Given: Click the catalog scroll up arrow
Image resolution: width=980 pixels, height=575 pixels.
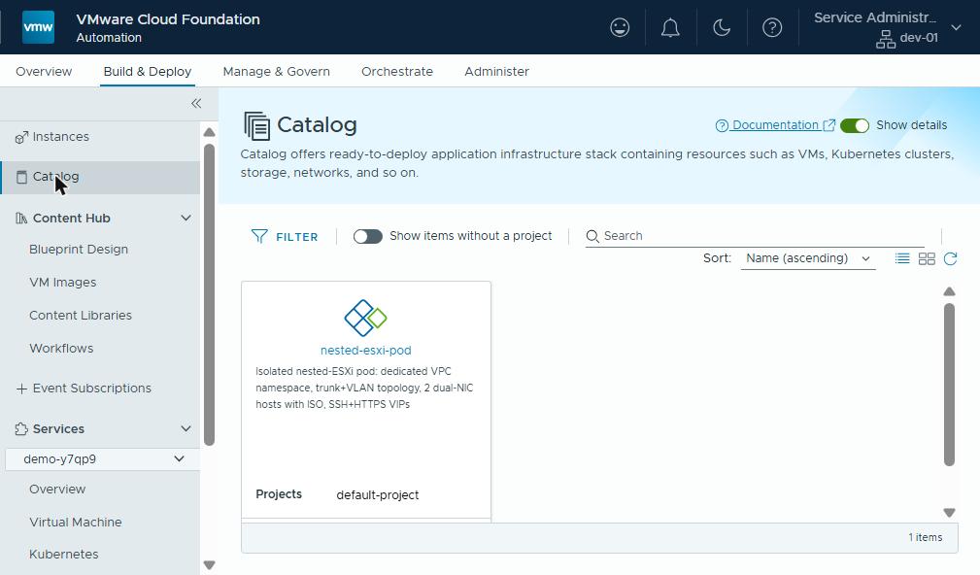Looking at the screenshot, I should [x=949, y=291].
